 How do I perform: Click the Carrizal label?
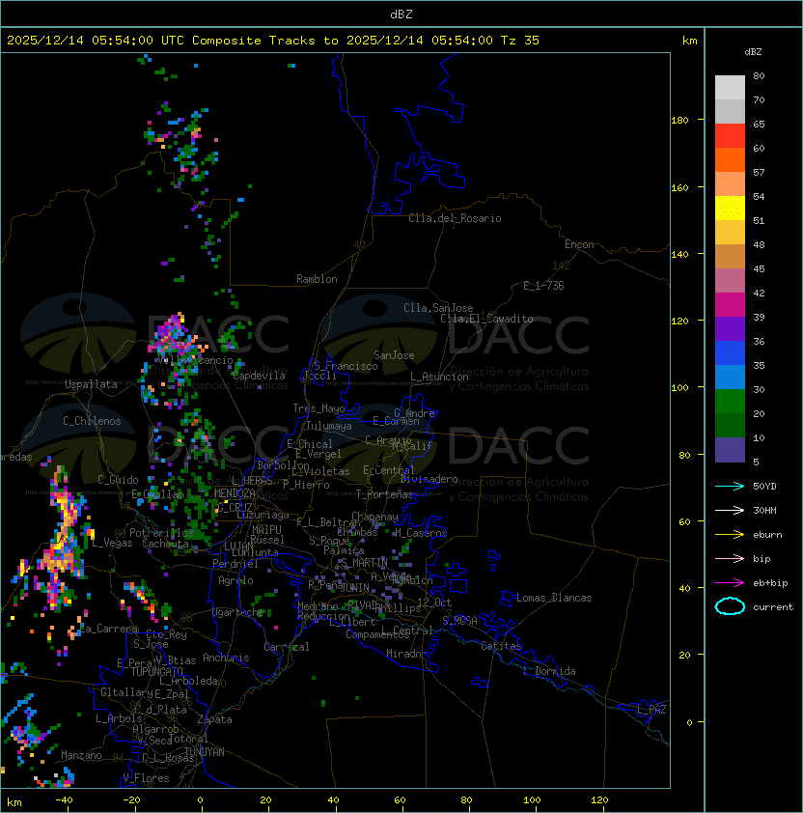click(286, 647)
